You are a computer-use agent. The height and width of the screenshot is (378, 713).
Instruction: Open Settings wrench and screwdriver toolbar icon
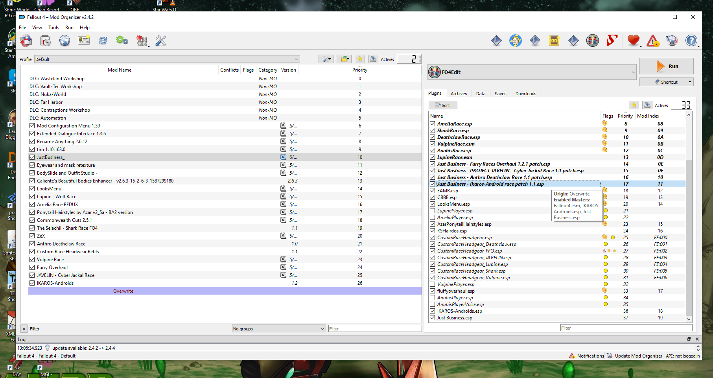click(160, 41)
